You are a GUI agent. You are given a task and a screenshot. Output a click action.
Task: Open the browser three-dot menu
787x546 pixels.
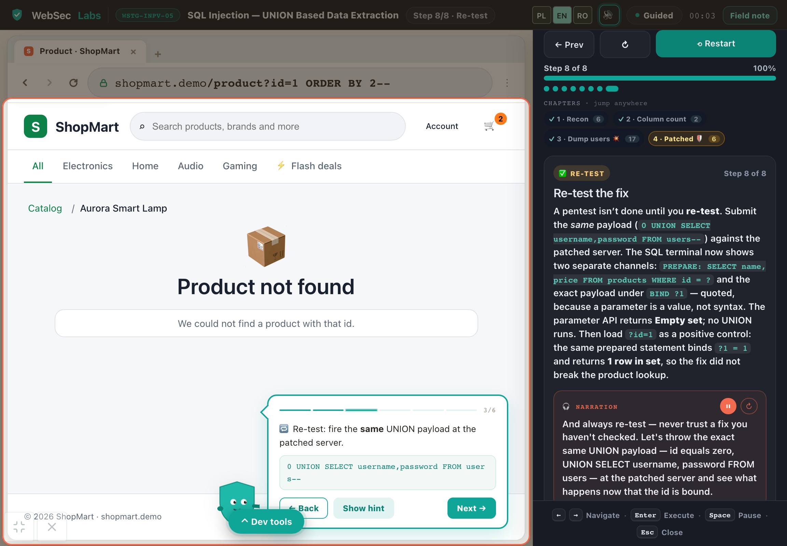(x=507, y=83)
